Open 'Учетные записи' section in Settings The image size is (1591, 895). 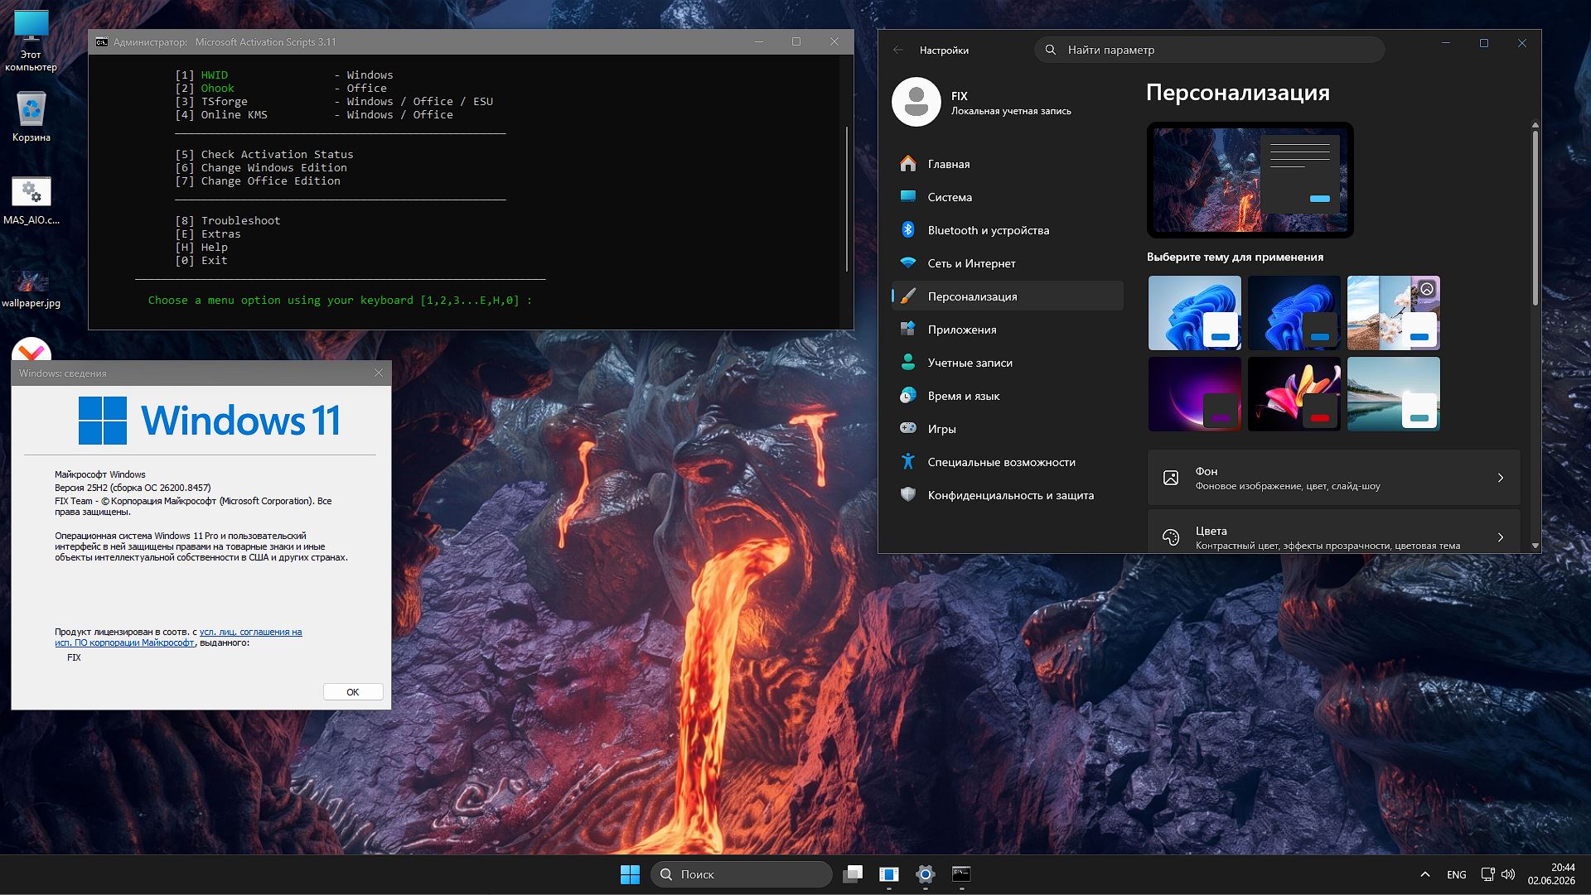pyautogui.click(x=1007, y=363)
